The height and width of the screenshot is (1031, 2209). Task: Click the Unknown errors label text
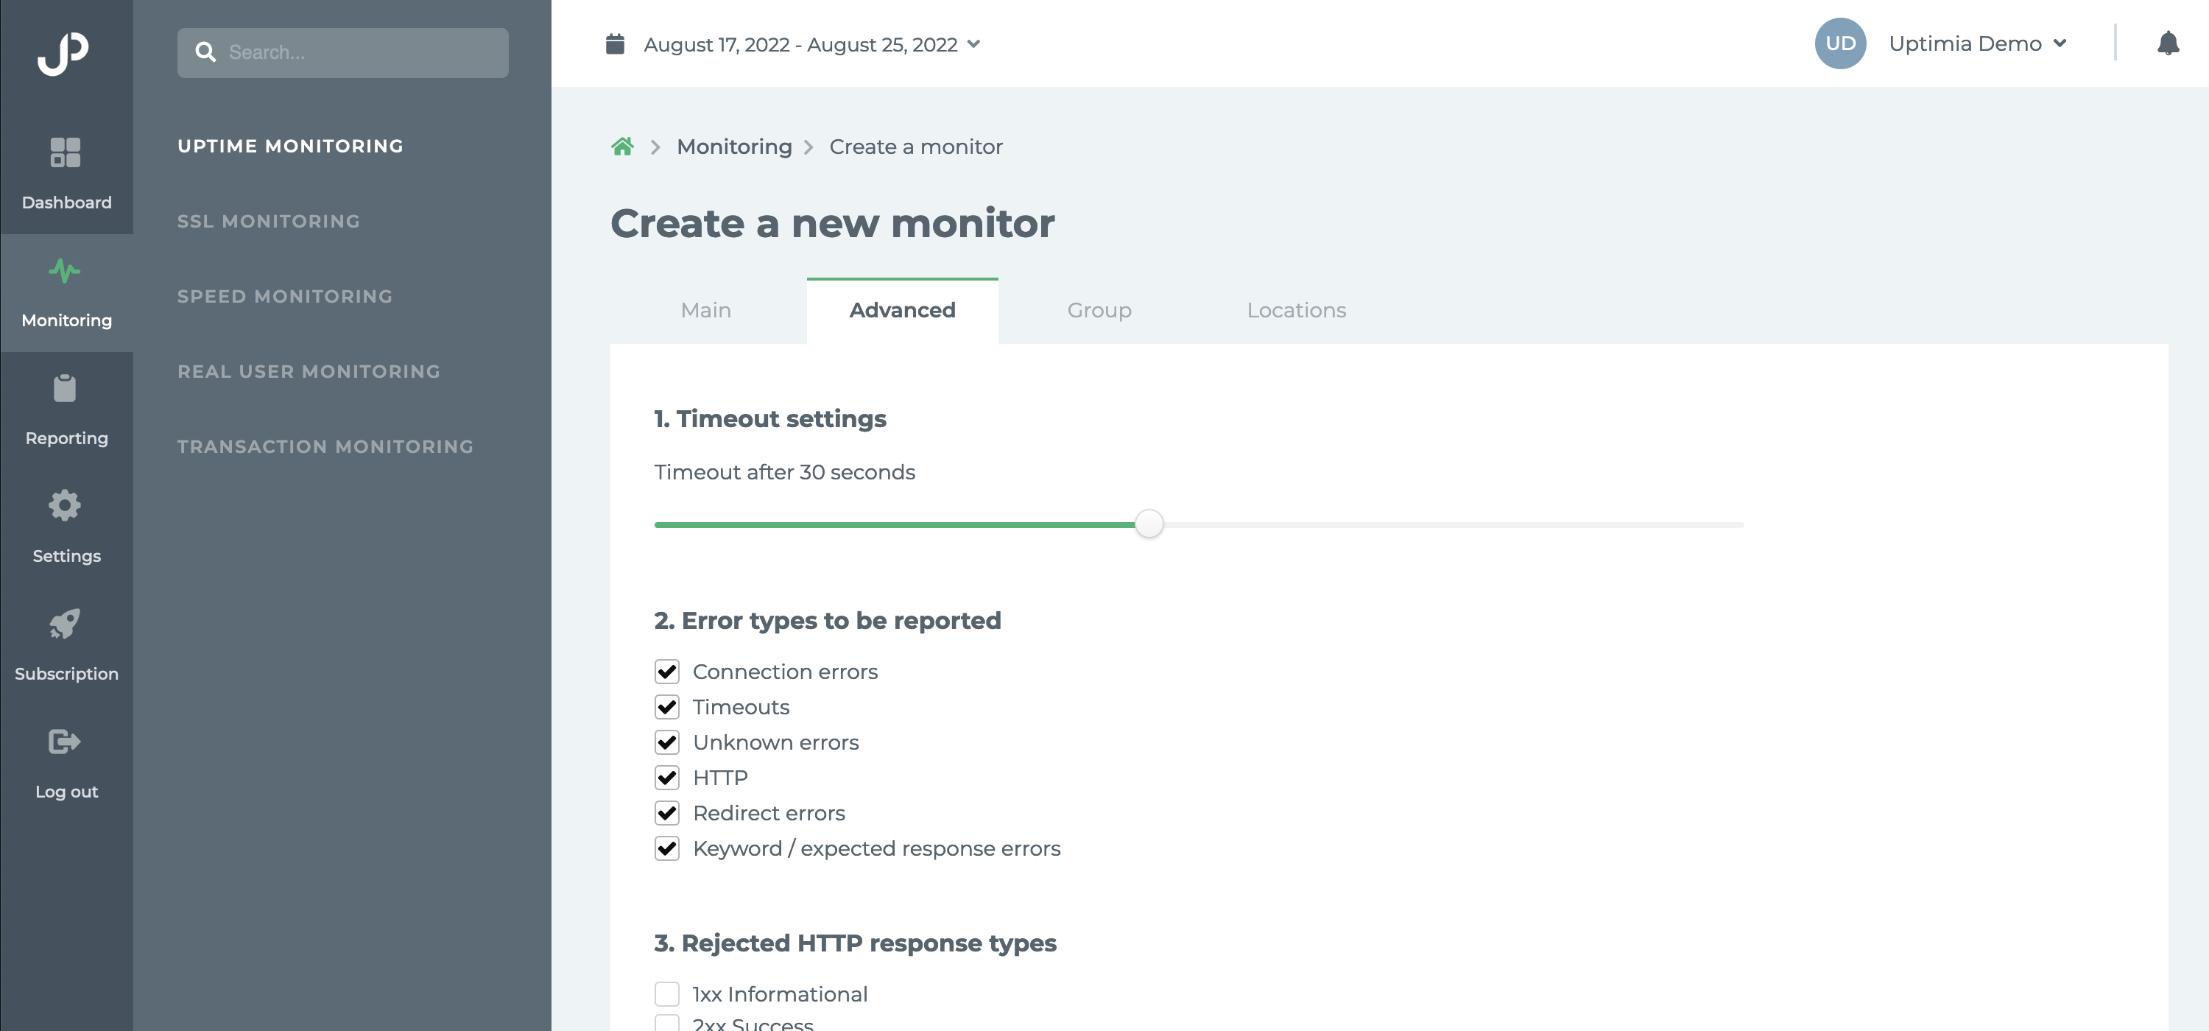[x=776, y=742]
